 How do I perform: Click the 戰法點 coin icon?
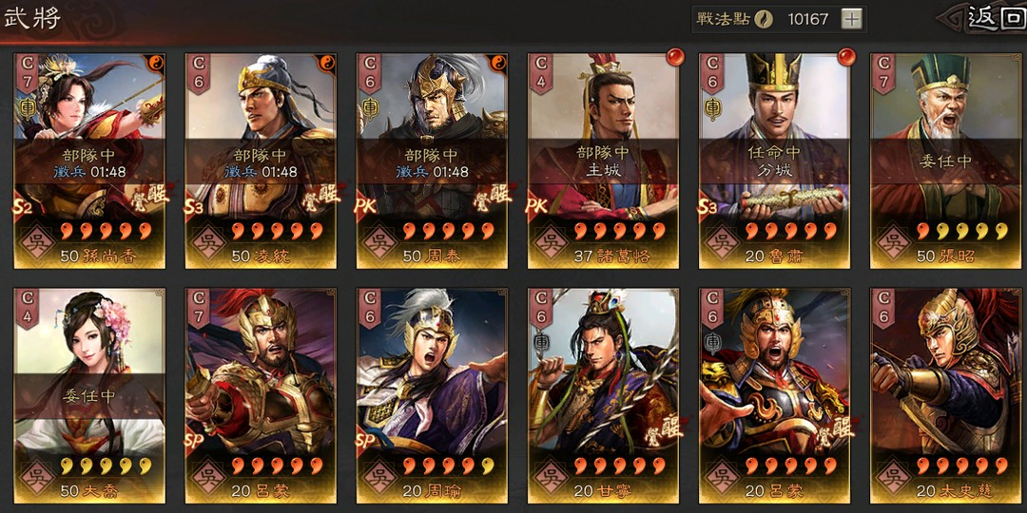(x=763, y=20)
